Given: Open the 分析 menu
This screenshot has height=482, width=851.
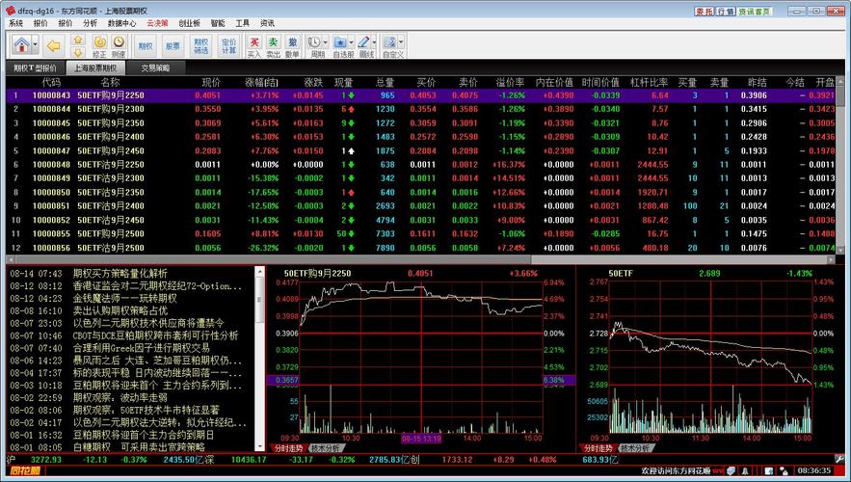Looking at the screenshot, I should point(90,23).
